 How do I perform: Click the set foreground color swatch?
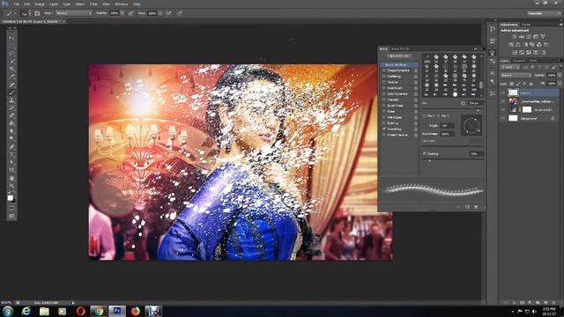(x=10, y=197)
